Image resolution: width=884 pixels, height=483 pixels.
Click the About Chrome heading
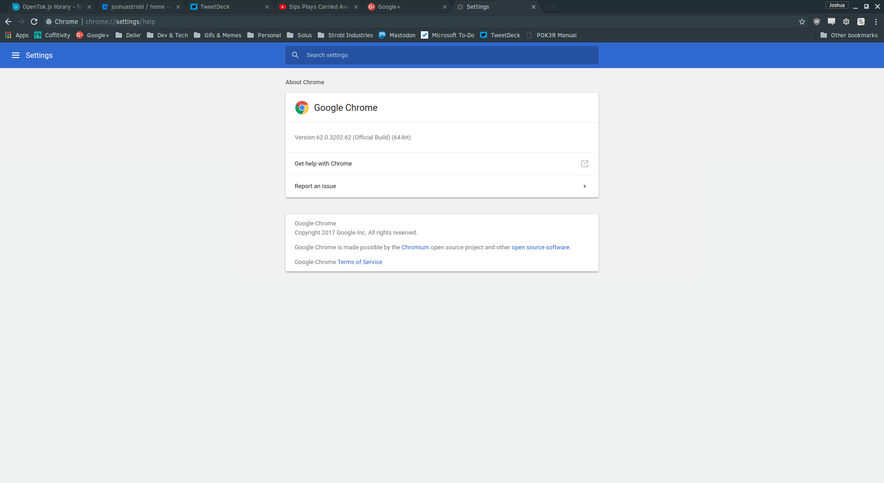[x=305, y=82]
